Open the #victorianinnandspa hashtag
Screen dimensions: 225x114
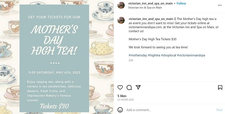coord(191,55)
